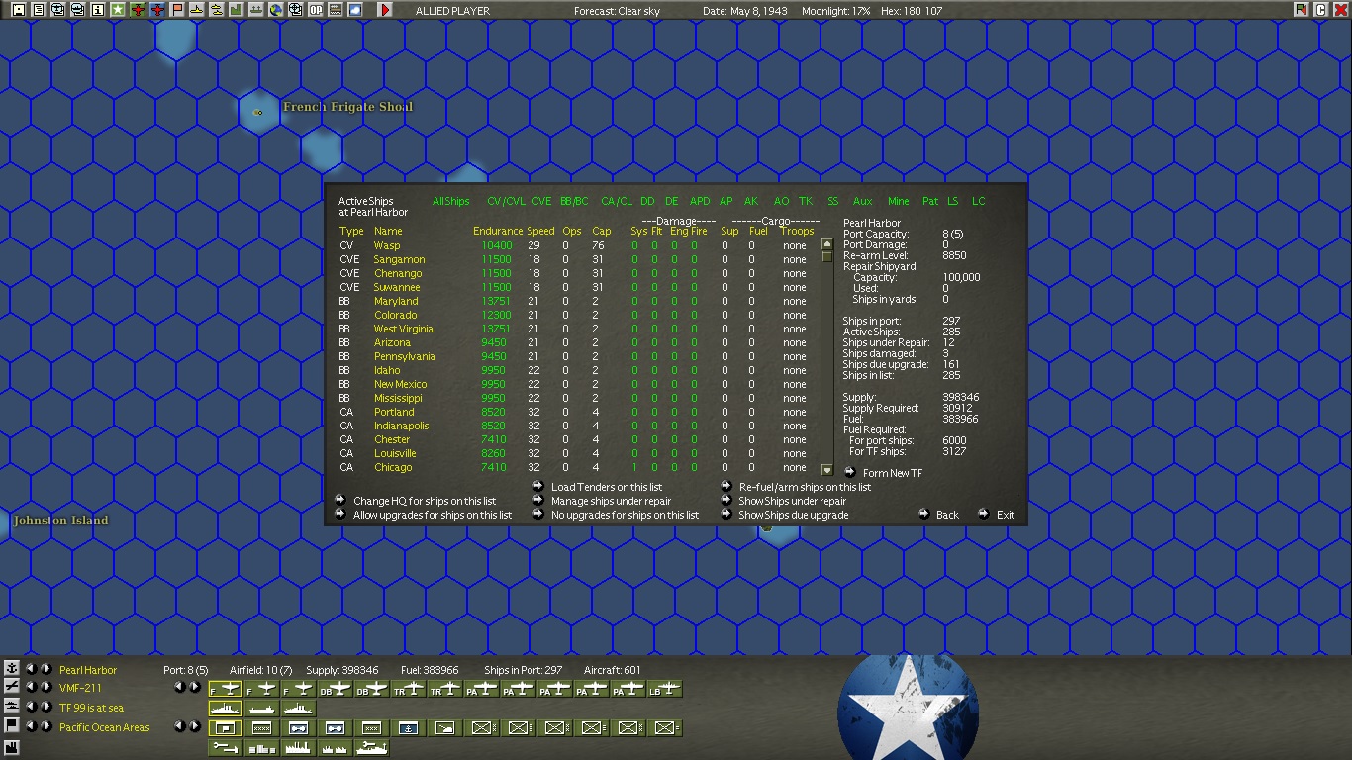This screenshot has height=760, width=1352.
Task: Select the ship Wasp in the list
Action: (x=387, y=245)
